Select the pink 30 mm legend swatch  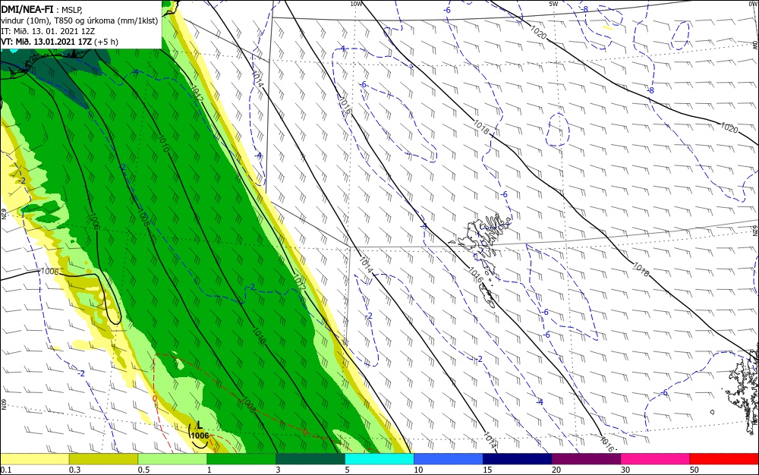[656, 459]
